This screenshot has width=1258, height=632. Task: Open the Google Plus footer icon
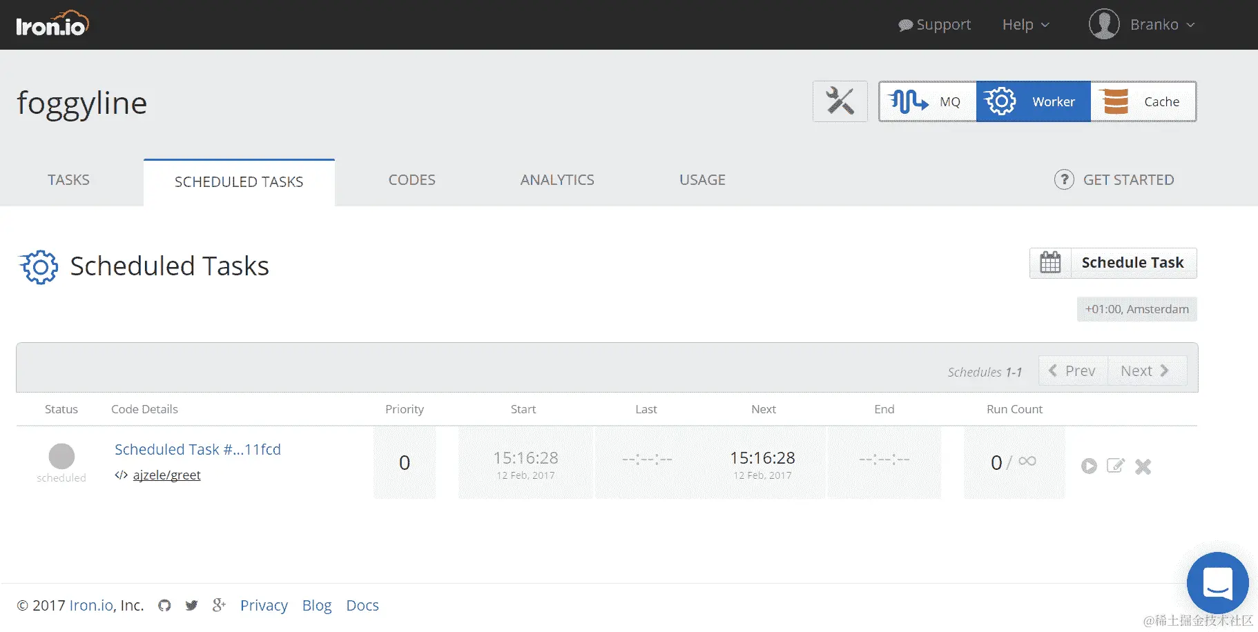[219, 605]
